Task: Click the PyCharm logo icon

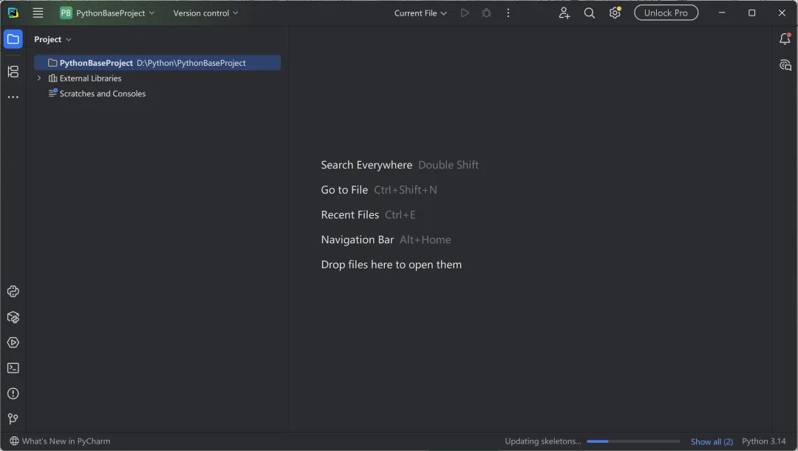Action: click(13, 13)
